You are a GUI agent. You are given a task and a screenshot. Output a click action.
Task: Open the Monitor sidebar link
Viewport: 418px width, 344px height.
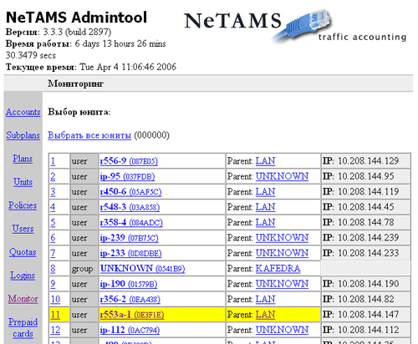point(23,299)
